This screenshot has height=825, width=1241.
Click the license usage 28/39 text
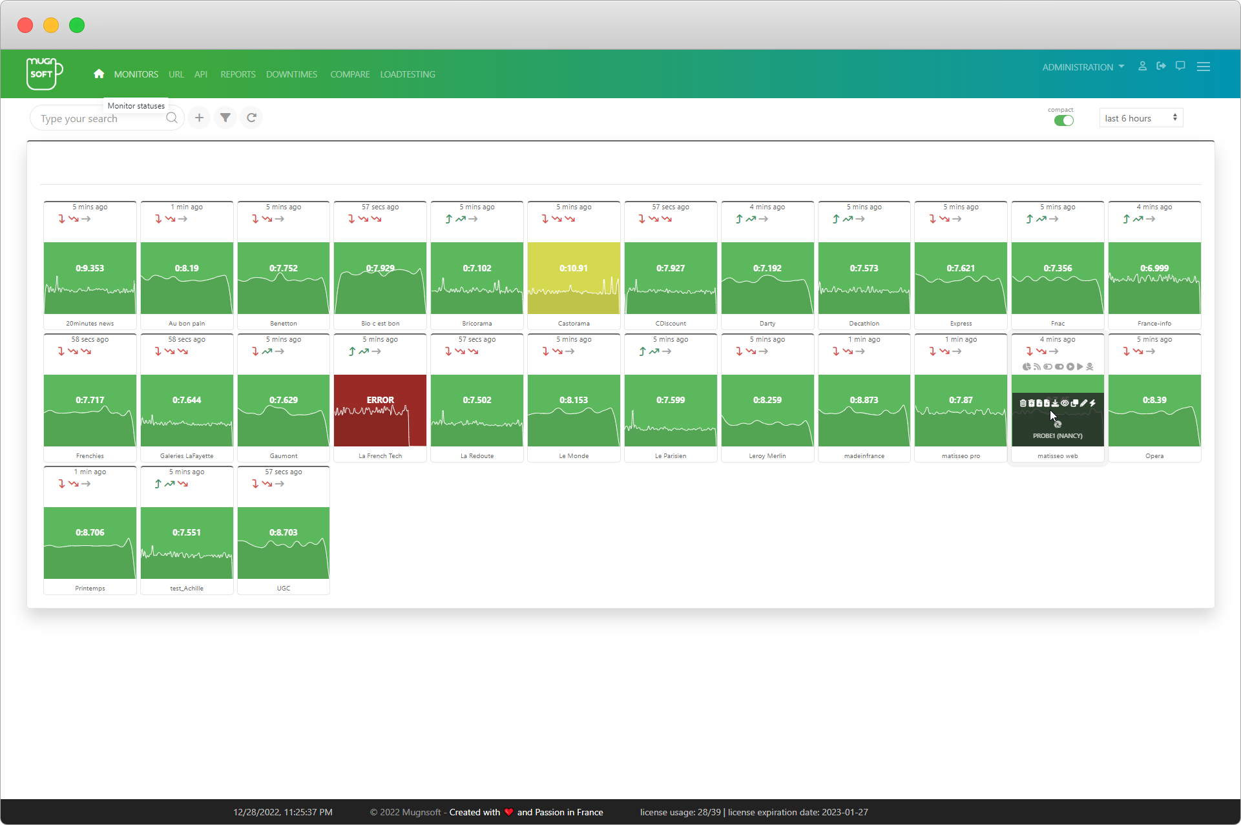point(680,812)
